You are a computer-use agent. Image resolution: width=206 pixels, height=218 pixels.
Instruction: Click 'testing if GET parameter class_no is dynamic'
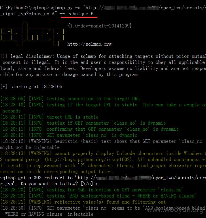83,123
